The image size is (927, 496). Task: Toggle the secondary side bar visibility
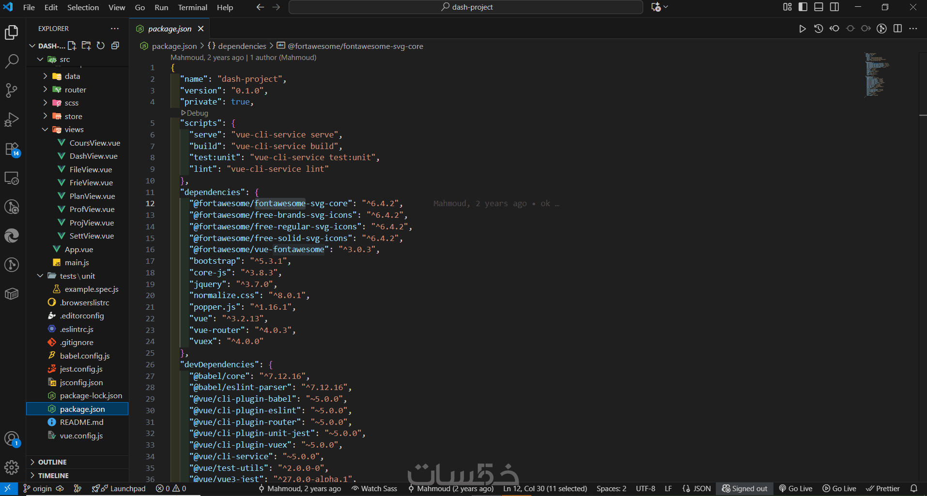coord(834,7)
